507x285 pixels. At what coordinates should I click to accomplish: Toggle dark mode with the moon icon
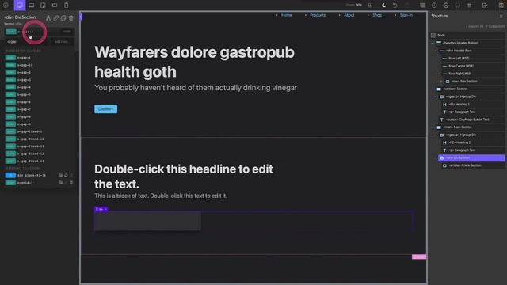point(383,6)
